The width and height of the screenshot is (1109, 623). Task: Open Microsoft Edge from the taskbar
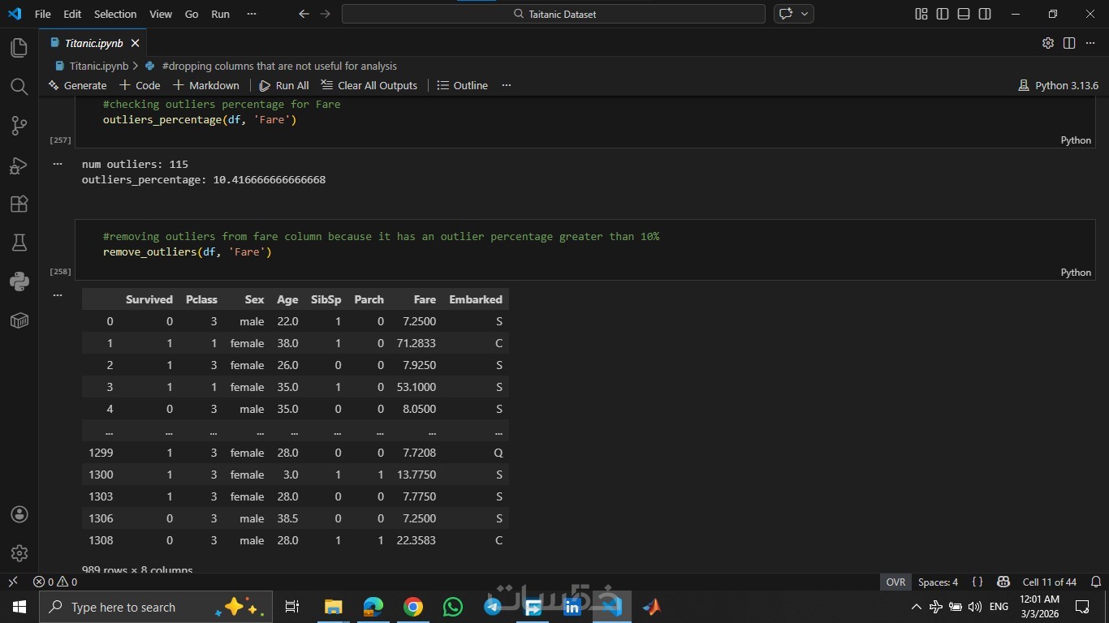373,607
